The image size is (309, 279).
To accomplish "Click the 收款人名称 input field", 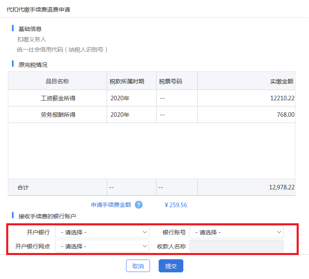I will point(236,246).
